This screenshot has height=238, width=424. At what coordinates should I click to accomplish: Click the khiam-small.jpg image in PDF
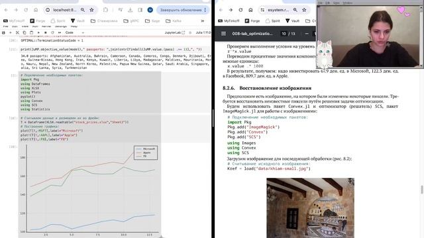[x=311, y=208]
